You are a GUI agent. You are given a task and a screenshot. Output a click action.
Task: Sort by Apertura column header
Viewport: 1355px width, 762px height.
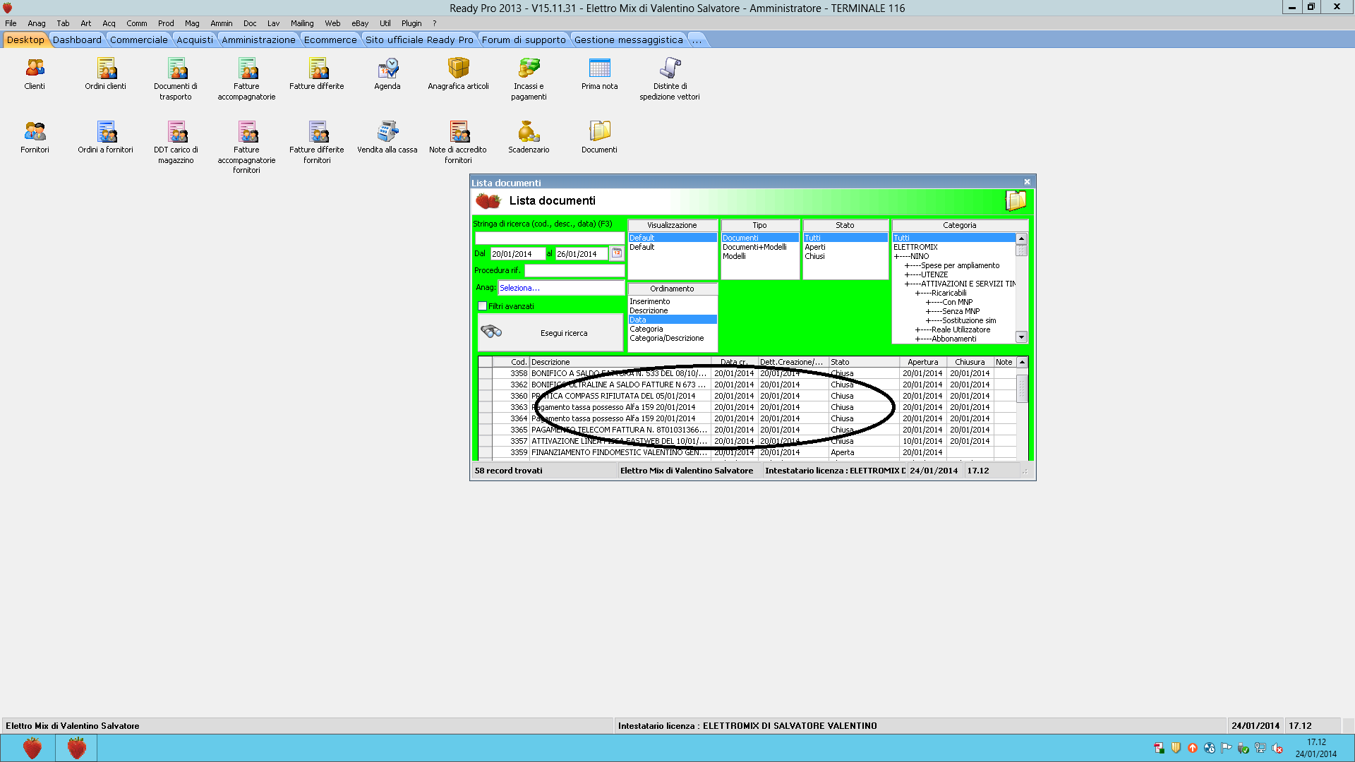[x=922, y=362]
